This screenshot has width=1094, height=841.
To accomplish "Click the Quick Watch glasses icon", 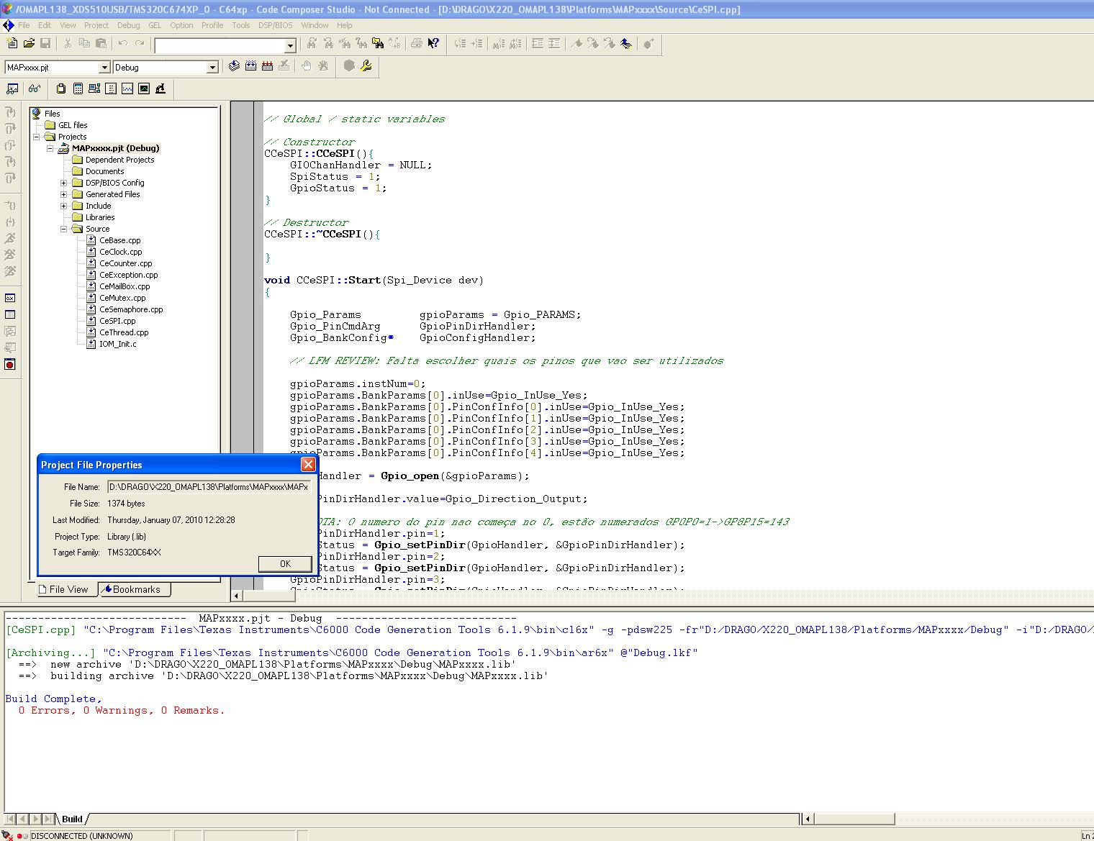I will pyautogui.click(x=34, y=89).
